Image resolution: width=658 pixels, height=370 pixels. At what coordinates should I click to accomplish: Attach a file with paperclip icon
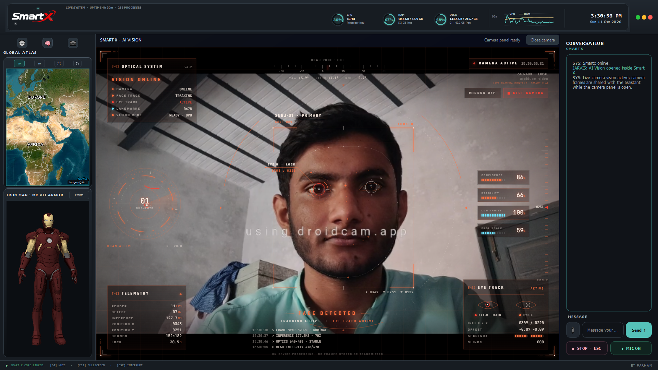click(x=573, y=330)
